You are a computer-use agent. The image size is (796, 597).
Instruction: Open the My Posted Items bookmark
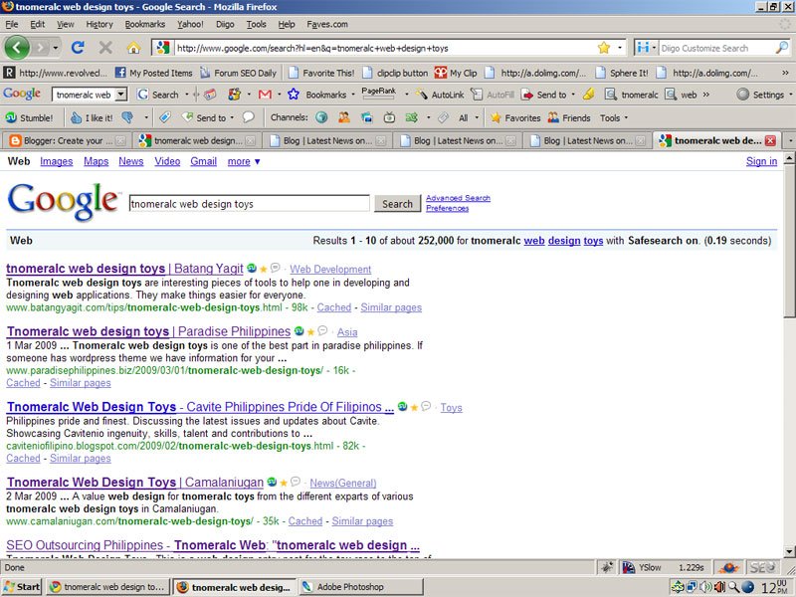tap(153, 73)
